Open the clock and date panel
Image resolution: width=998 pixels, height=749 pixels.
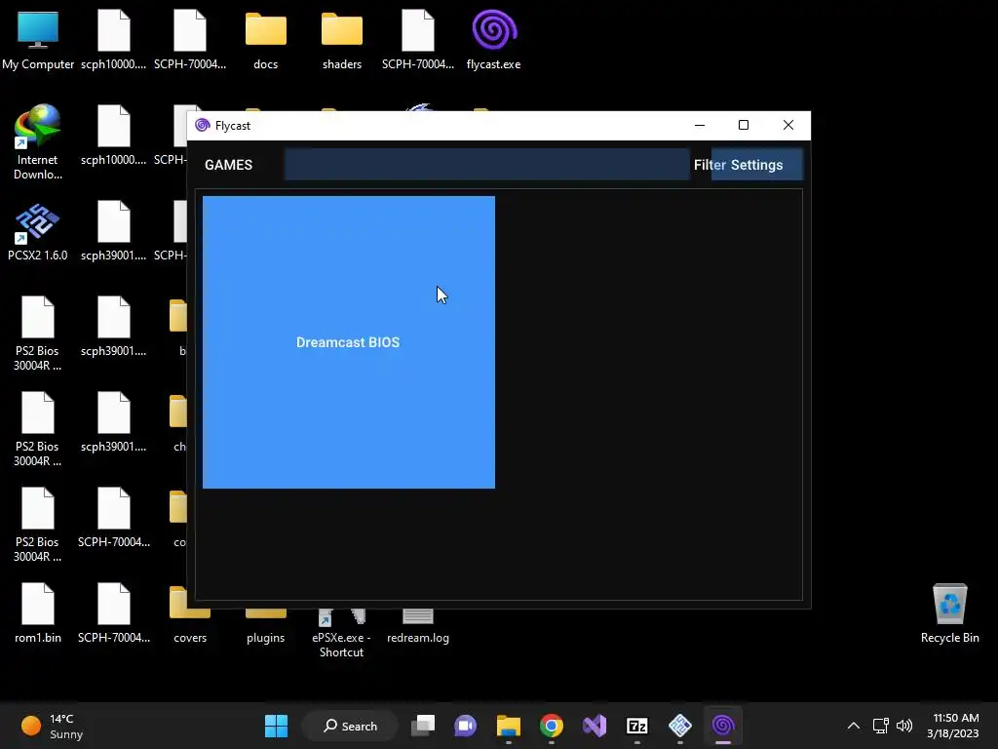[953, 726]
